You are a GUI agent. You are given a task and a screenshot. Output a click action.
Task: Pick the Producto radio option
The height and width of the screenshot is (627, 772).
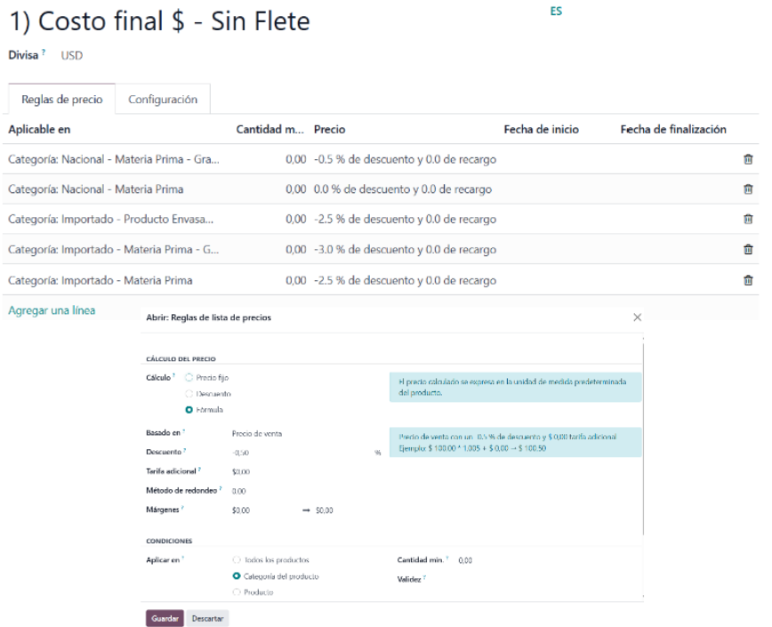click(236, 591)
